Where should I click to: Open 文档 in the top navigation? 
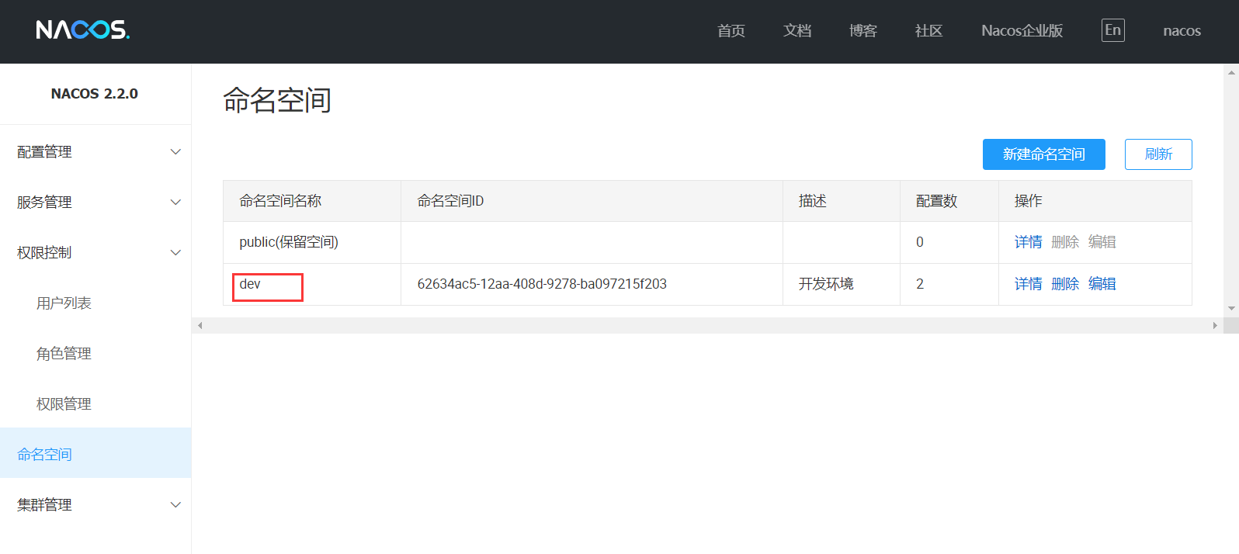[796, 31]
